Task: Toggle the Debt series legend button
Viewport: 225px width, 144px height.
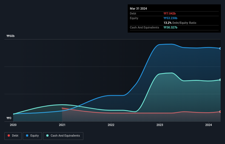Action: [x=13, y=136]
